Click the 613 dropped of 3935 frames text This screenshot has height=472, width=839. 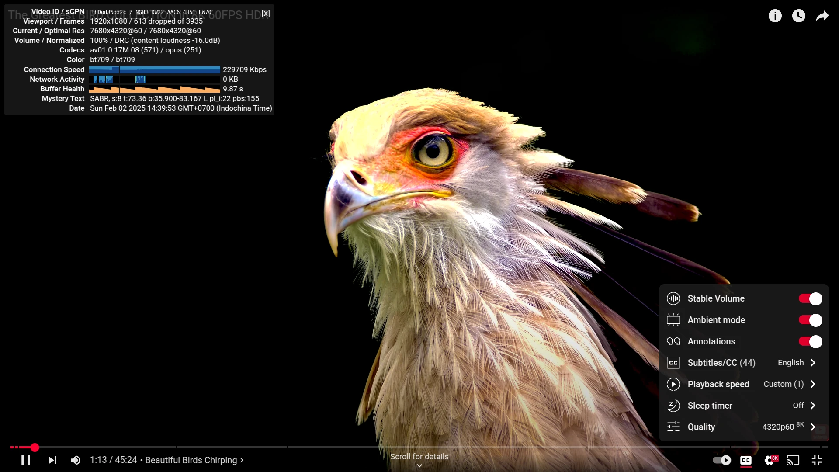(x=168, y=21)
